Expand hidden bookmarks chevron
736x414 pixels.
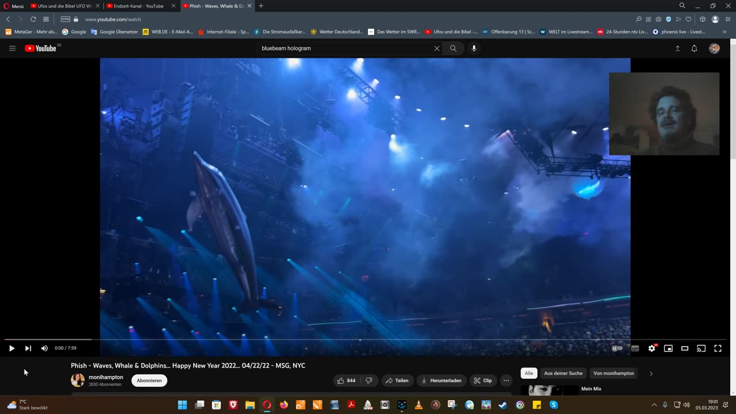point(724,32)
